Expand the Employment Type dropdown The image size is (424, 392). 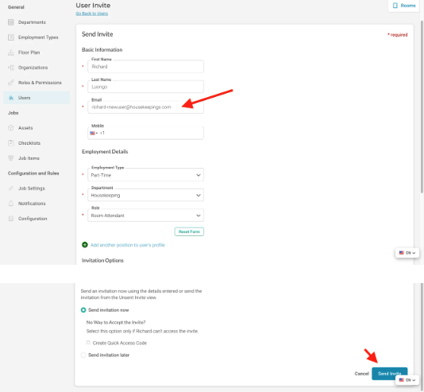145,175
